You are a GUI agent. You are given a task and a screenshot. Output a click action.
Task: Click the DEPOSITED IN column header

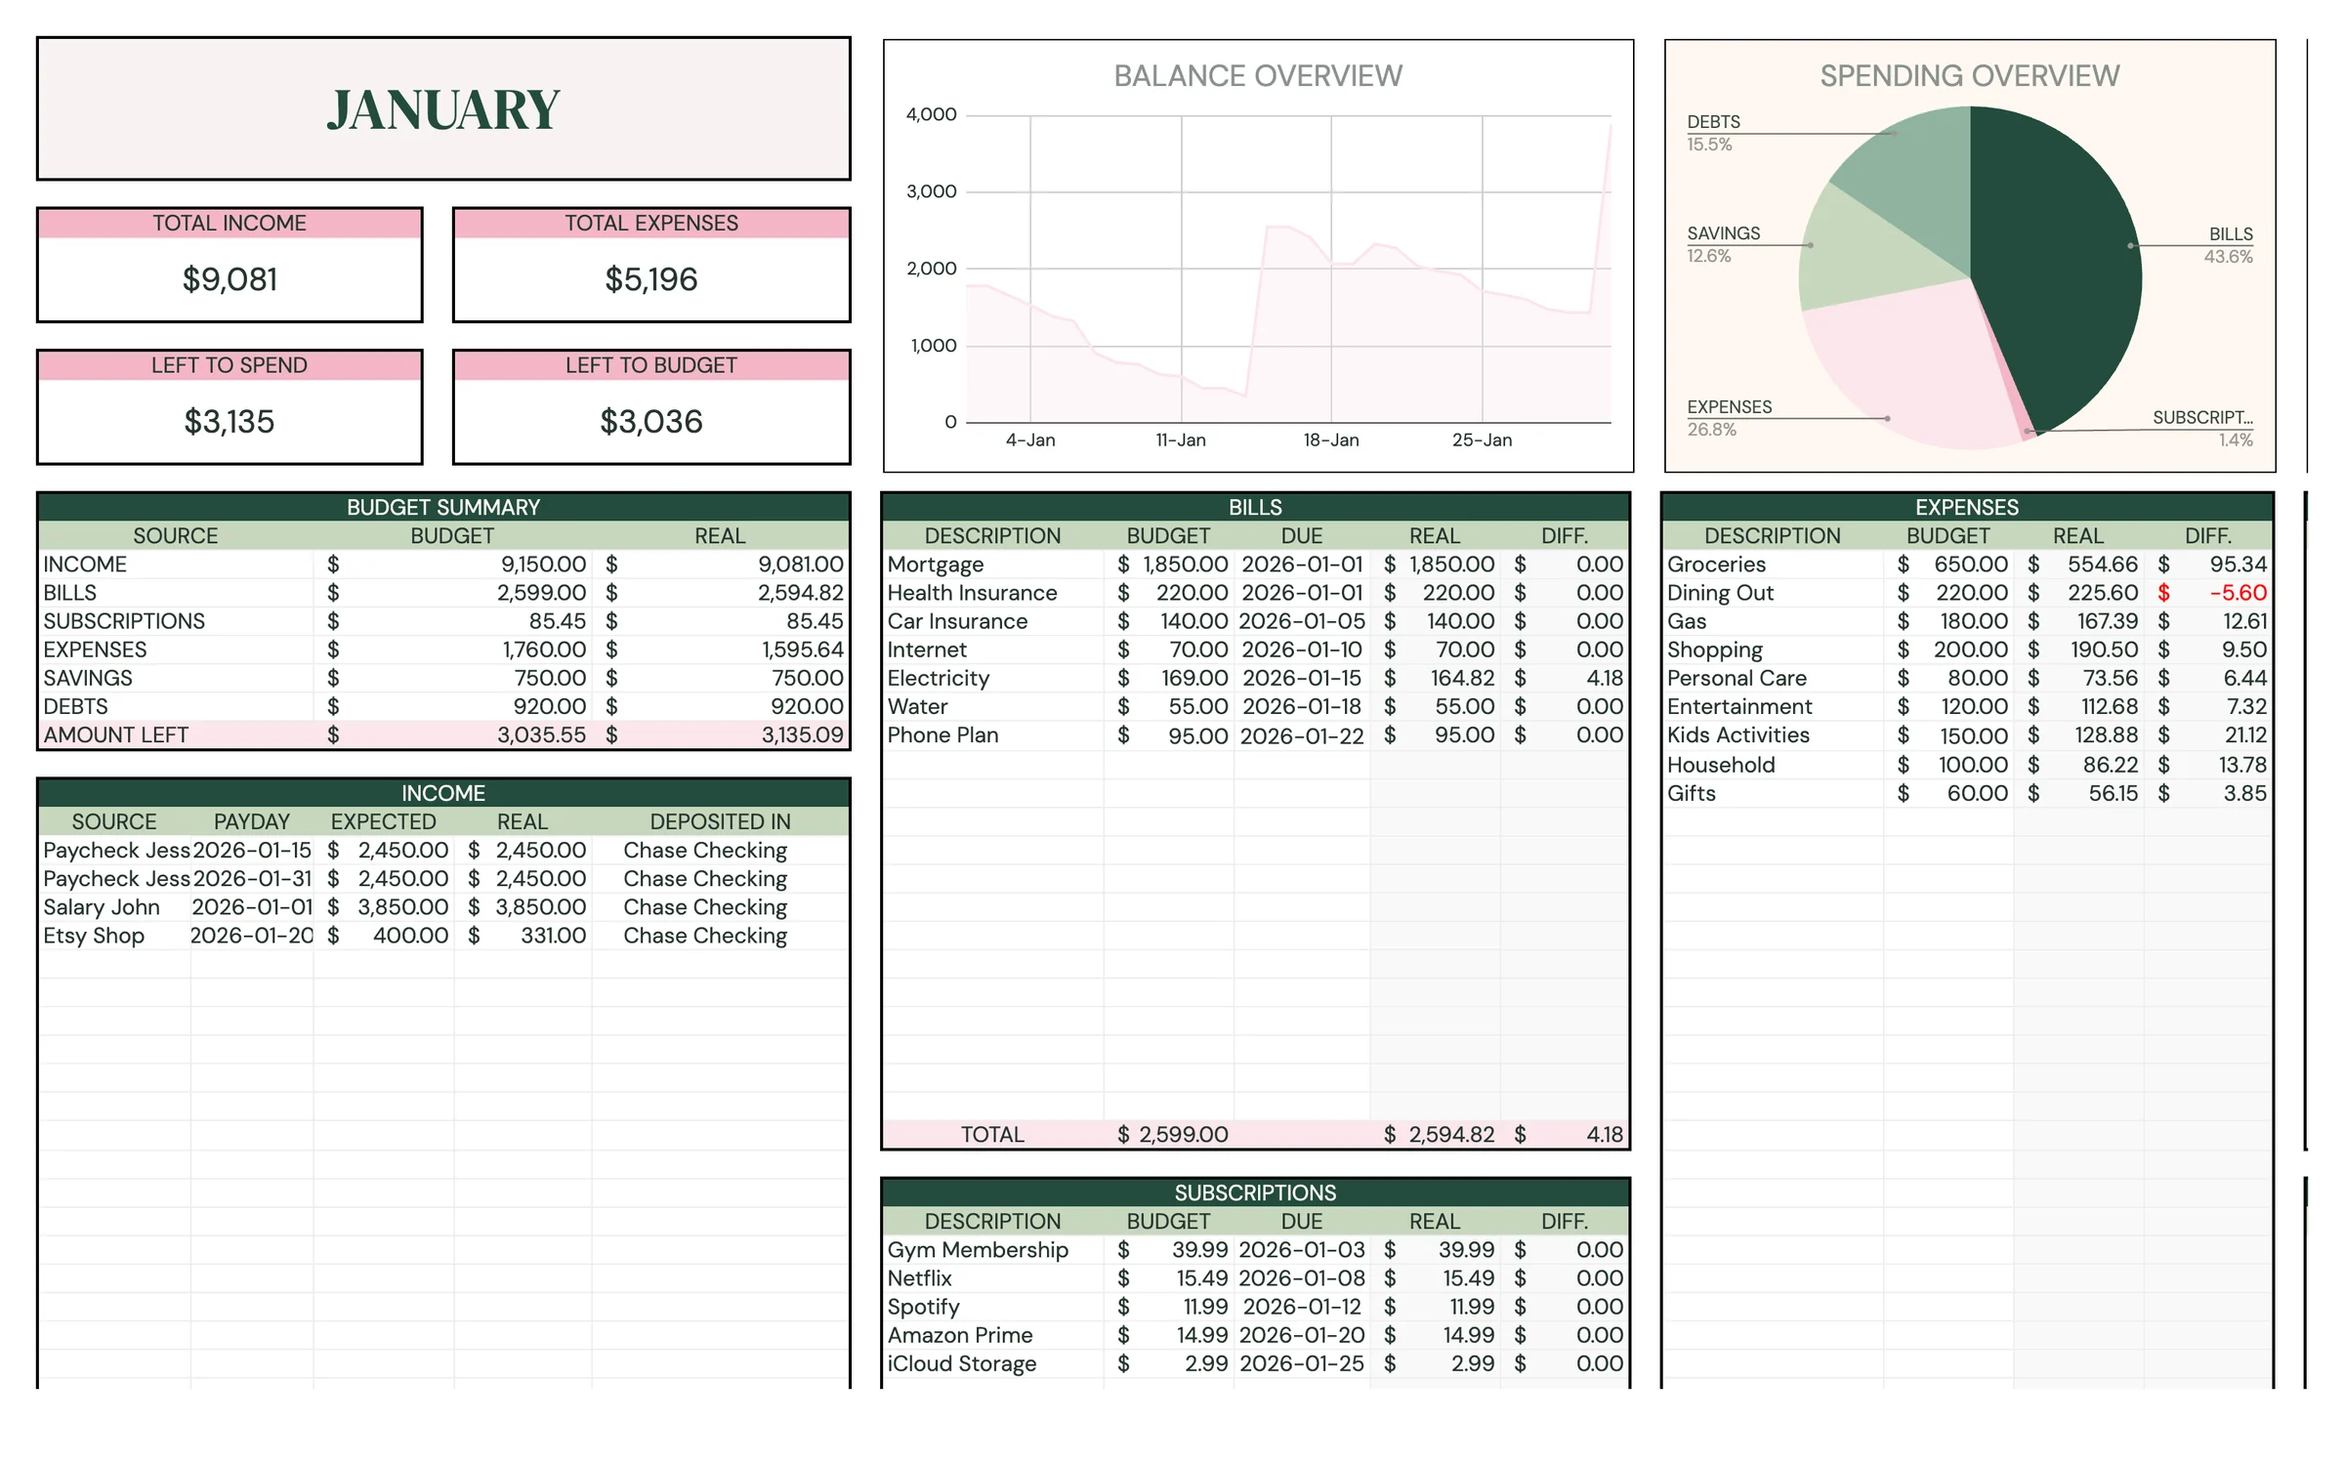720,821
